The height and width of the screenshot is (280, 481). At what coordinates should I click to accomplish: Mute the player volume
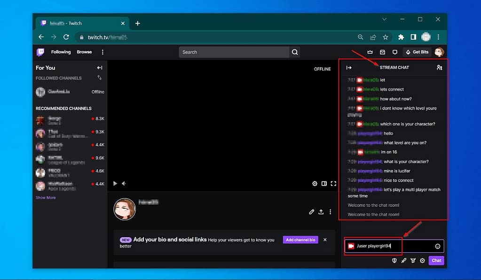124,184
